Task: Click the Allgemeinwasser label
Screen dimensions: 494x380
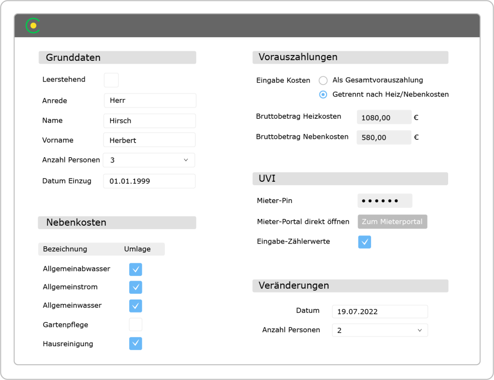Action: tap(72, 305)
